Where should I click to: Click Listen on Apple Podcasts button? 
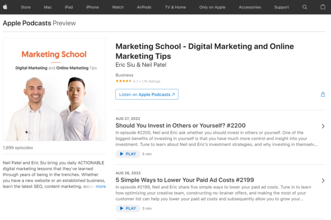(147, 94)
